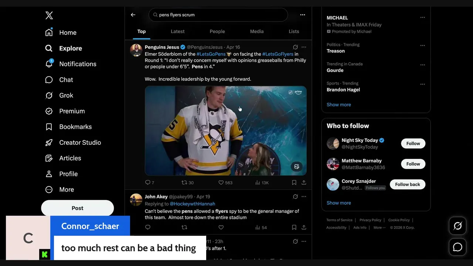Share the Penguins Jesus post

(x=304, y=183)
